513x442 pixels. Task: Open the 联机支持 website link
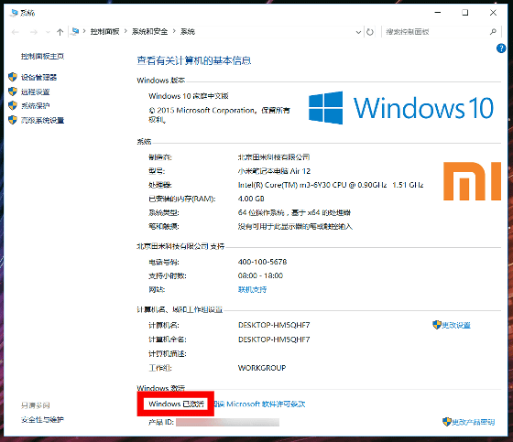point(252,290)
